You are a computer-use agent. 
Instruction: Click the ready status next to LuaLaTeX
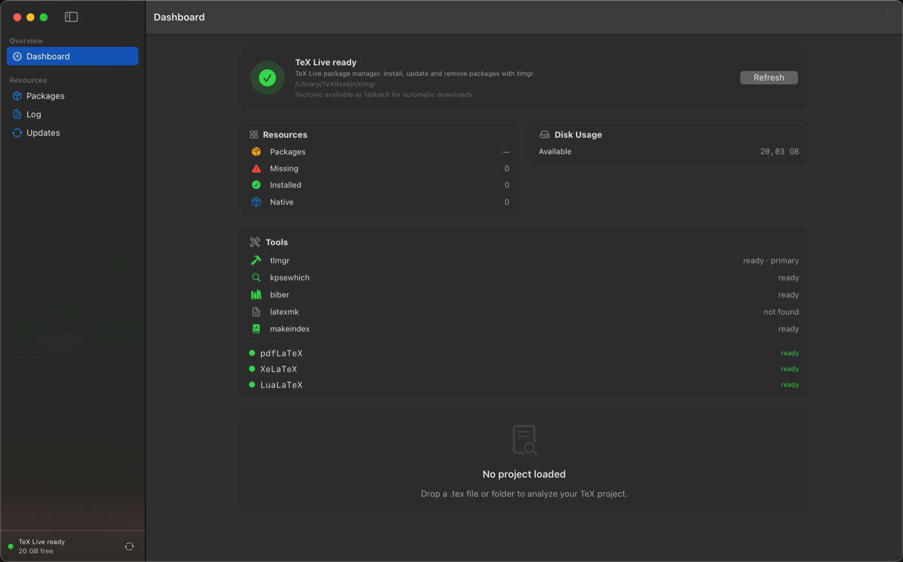790,385
